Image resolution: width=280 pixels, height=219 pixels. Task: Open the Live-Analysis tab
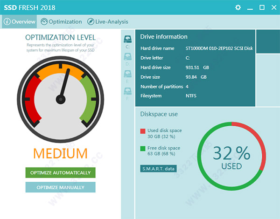pyautogui.click(x=112, y=21)
